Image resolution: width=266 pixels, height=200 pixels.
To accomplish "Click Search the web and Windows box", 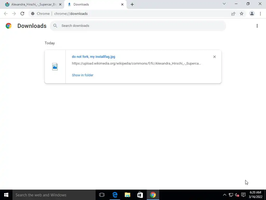I will tap(54, 195).
